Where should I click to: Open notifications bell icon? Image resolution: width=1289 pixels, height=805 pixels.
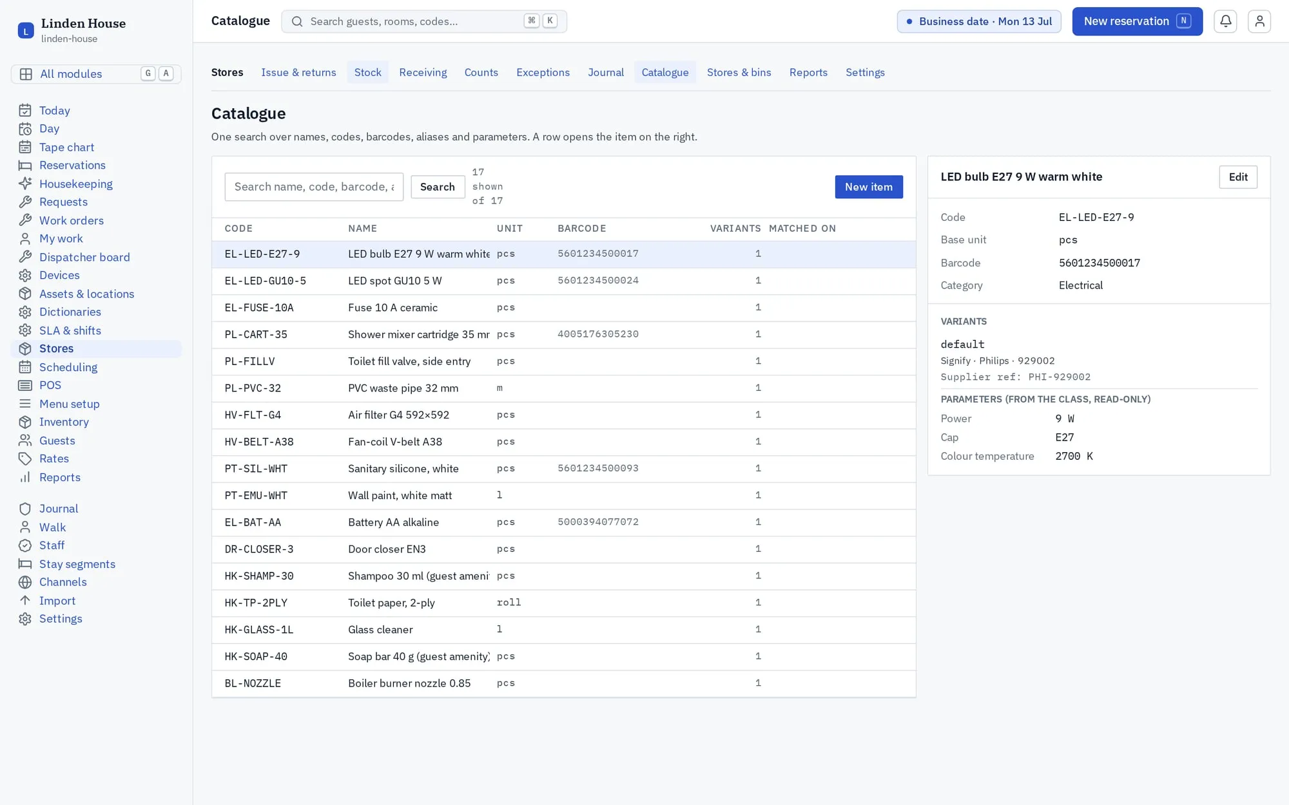click(1225, 21)
